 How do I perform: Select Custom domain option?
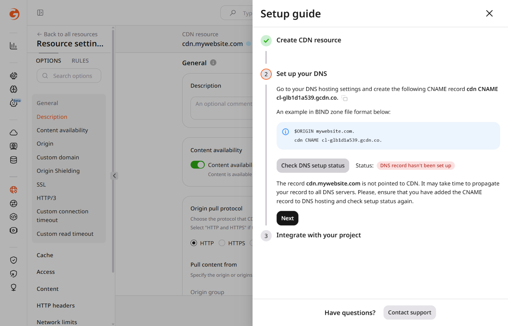coord(58,157)
